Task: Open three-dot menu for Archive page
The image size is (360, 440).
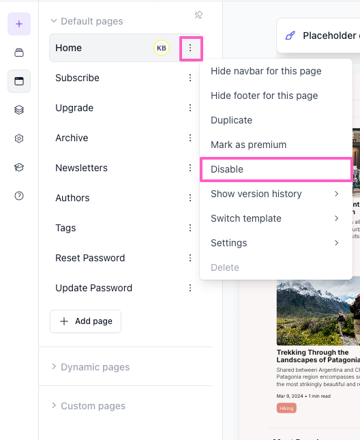Action: pyautogui.click(x=190, y=138)
